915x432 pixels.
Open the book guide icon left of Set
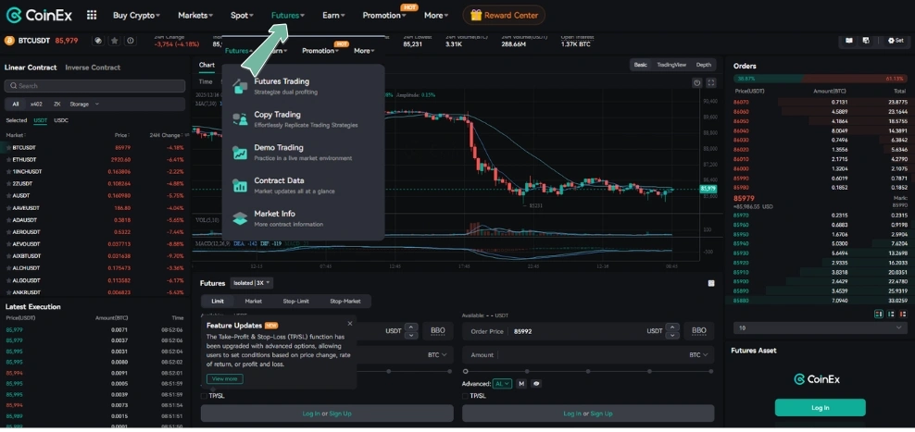[849, 40]
